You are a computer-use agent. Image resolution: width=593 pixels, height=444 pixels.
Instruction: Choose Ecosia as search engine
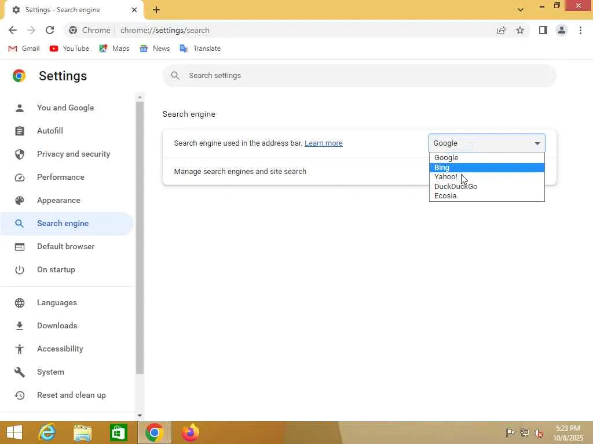click(x=486, y=196)
